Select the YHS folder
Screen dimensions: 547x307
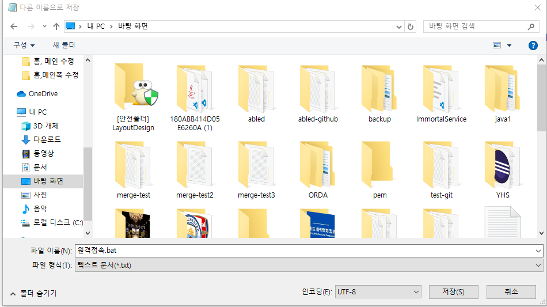click(503, 170)
